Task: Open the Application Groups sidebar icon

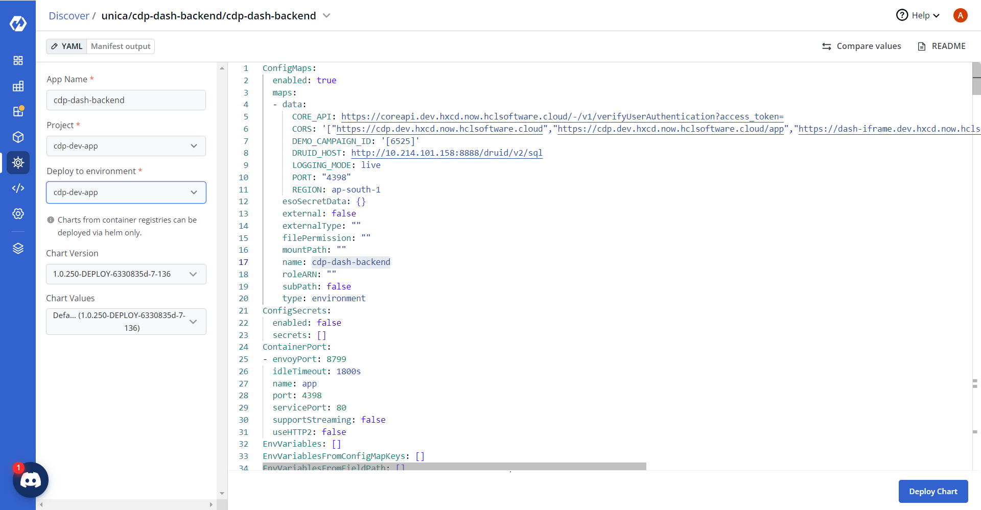Action: pos(18,86)
